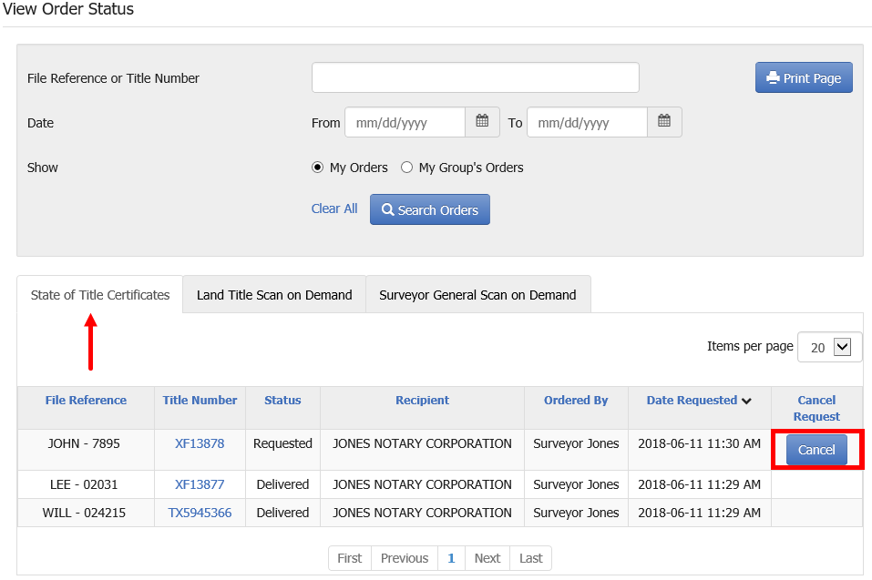This screenshot has height=580, width=872.
Task: Select the My Group's Orders radio button
Action: [407, 168]
